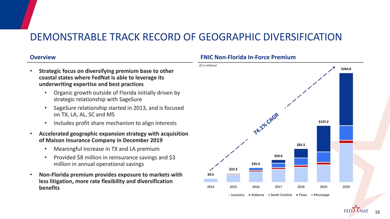Click the sub-bullet 'Includes profit share mechanism to align interests'
Viewport: 390px width, 219px height.
[115, 123]
